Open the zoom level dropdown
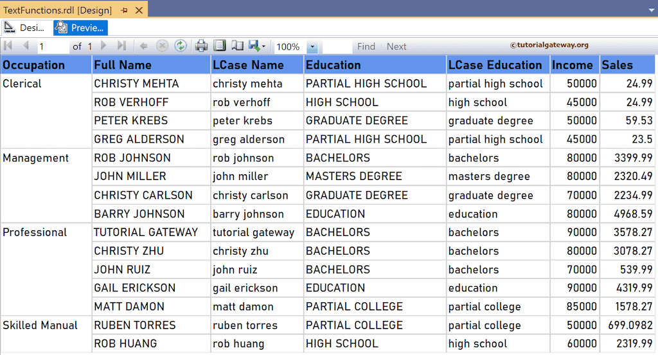The image size is (658, 355). tap(312, 47)
